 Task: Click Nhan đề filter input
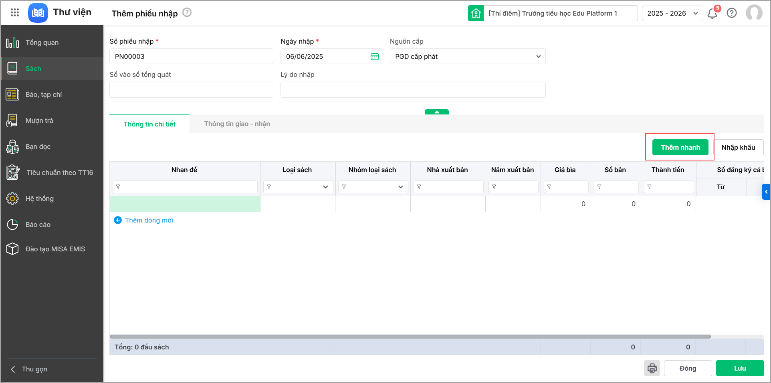(x=185, y=187)
